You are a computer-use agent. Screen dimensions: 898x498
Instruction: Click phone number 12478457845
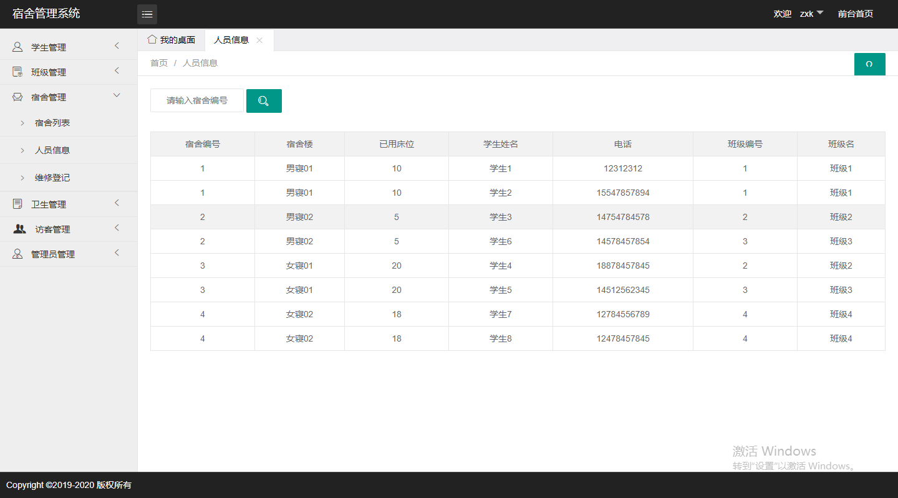click(x=623, y=338)
